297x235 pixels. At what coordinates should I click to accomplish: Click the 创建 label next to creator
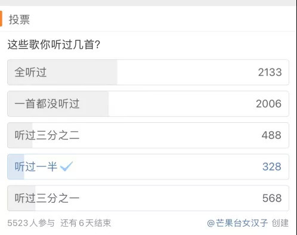280,223
